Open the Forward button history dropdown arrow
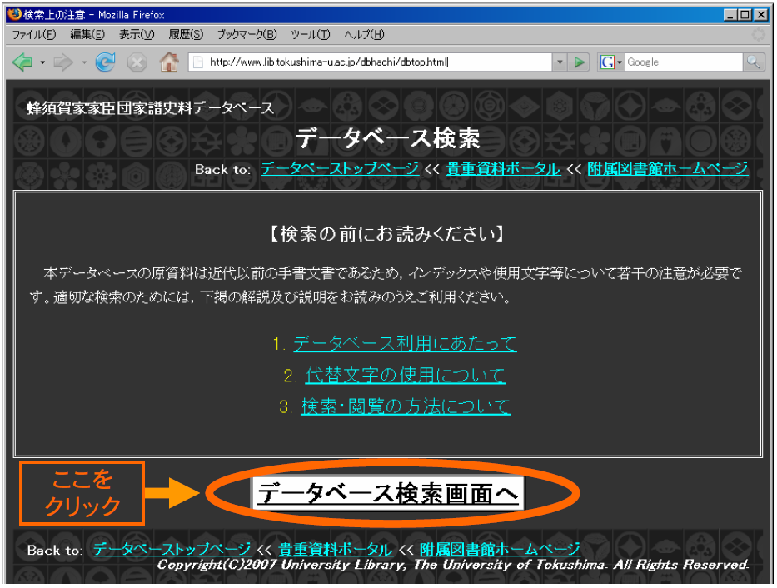The width and height of the screenshot is (777, 588). (x=84, y=62)
